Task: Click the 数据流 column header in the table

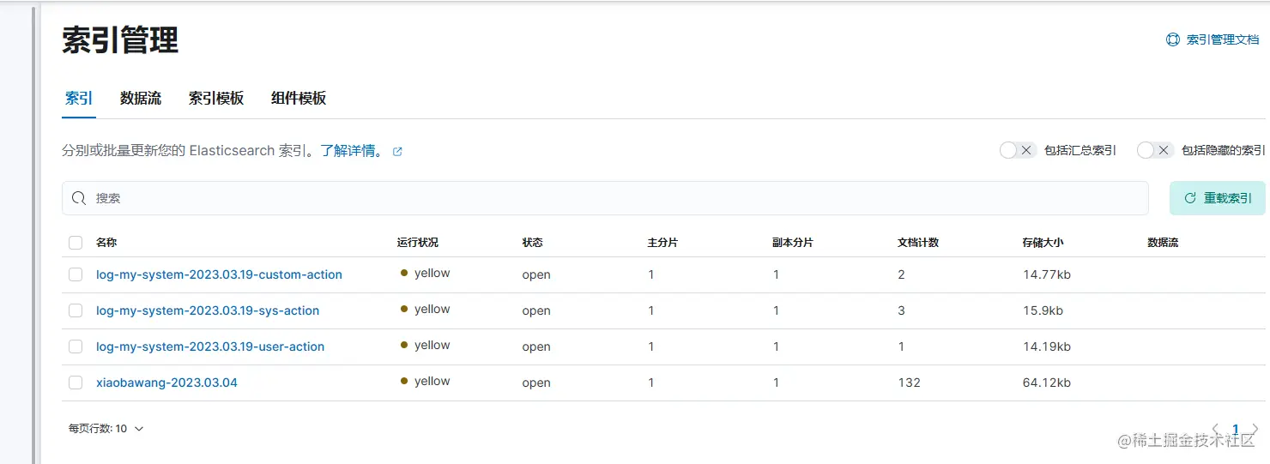Action: tap(1163, 243)
